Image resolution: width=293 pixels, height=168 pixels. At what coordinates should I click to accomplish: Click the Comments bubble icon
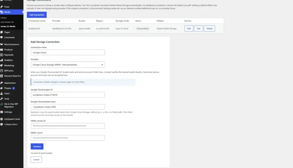tap(2, 37)
